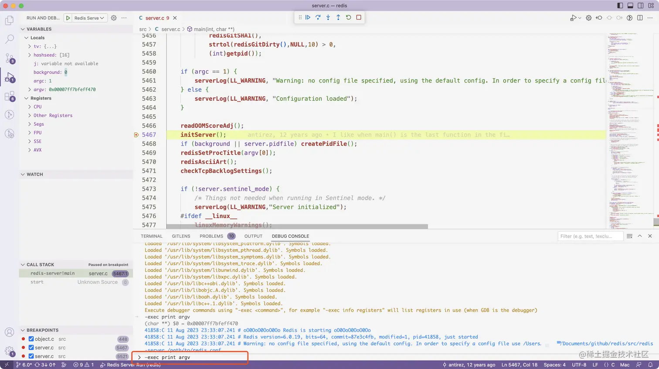Start debugging with green play button
This screenshot has width=659, height=369.
pyautogui.click(x=68, y=18)
